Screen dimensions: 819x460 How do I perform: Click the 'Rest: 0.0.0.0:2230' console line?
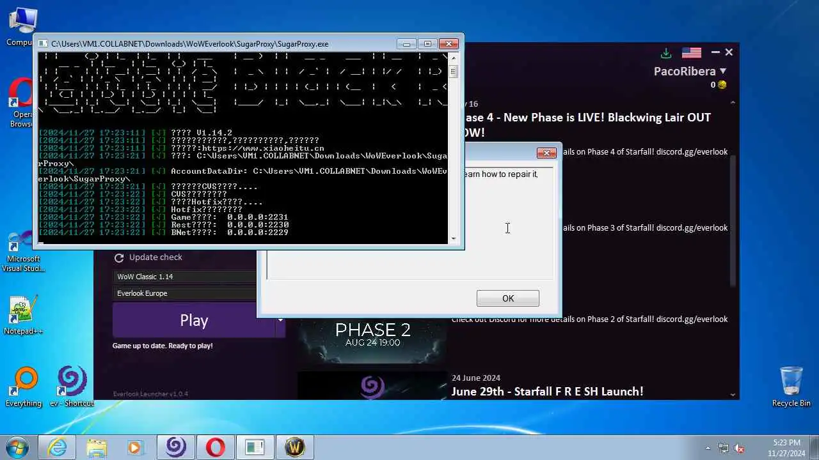163,224
